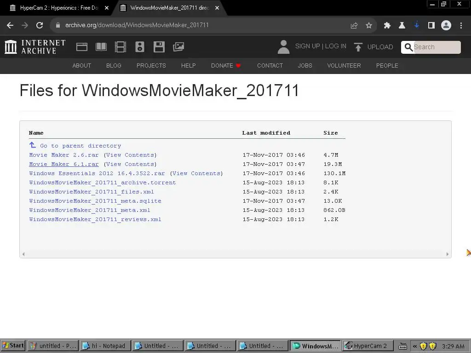Click the forward navigation arrow
The image size is (471, 353).
pyautogui.click(x=25, y=25)
